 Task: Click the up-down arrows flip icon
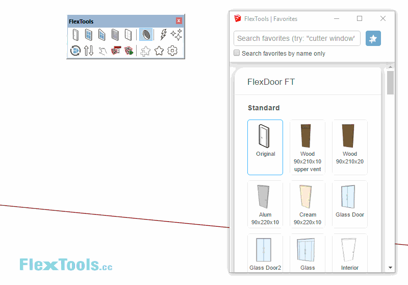[89, 51]
